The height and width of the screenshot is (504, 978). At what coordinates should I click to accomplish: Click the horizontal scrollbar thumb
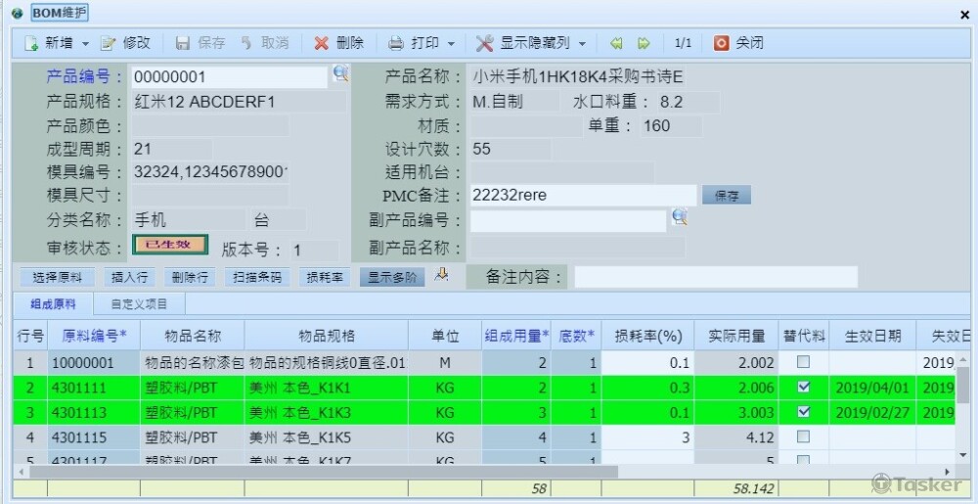point(323,472)
